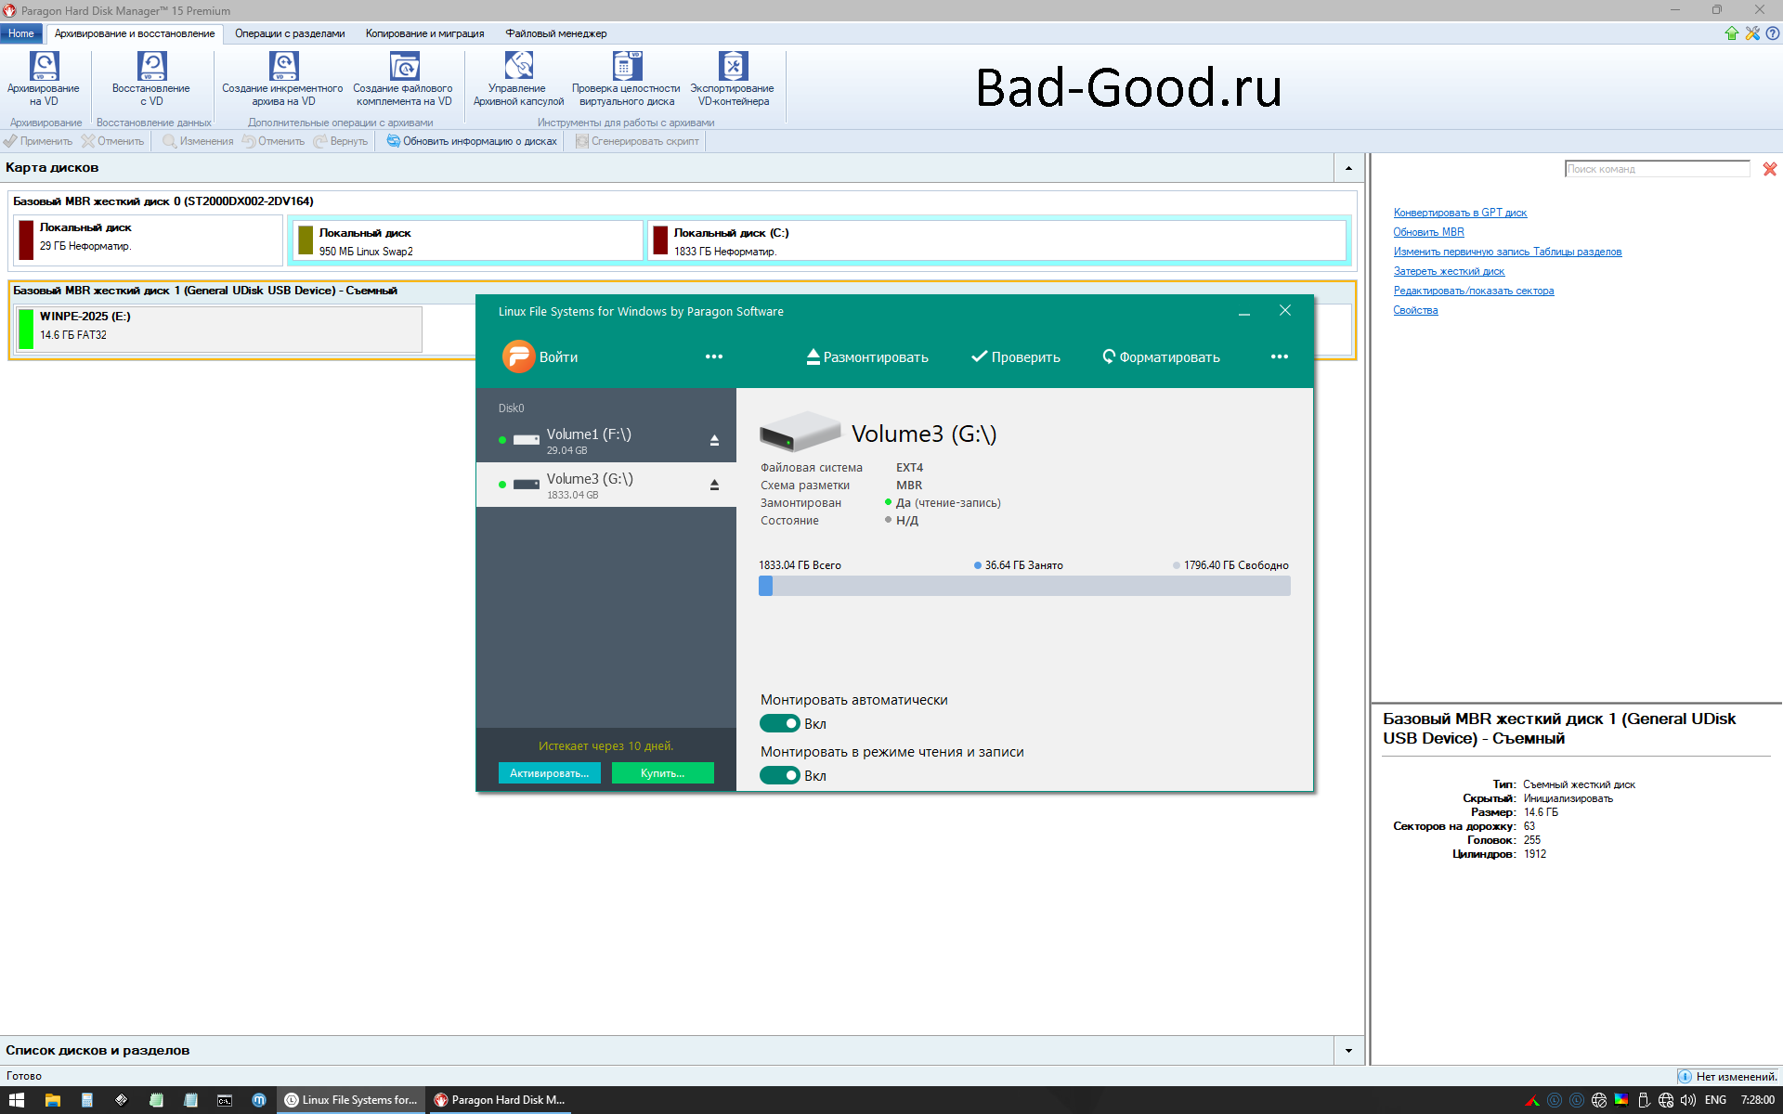This screenshot has width=1783, height=1114.
Task: Open three-dot menu next to Войти
Action: click(x=713, y=356)
